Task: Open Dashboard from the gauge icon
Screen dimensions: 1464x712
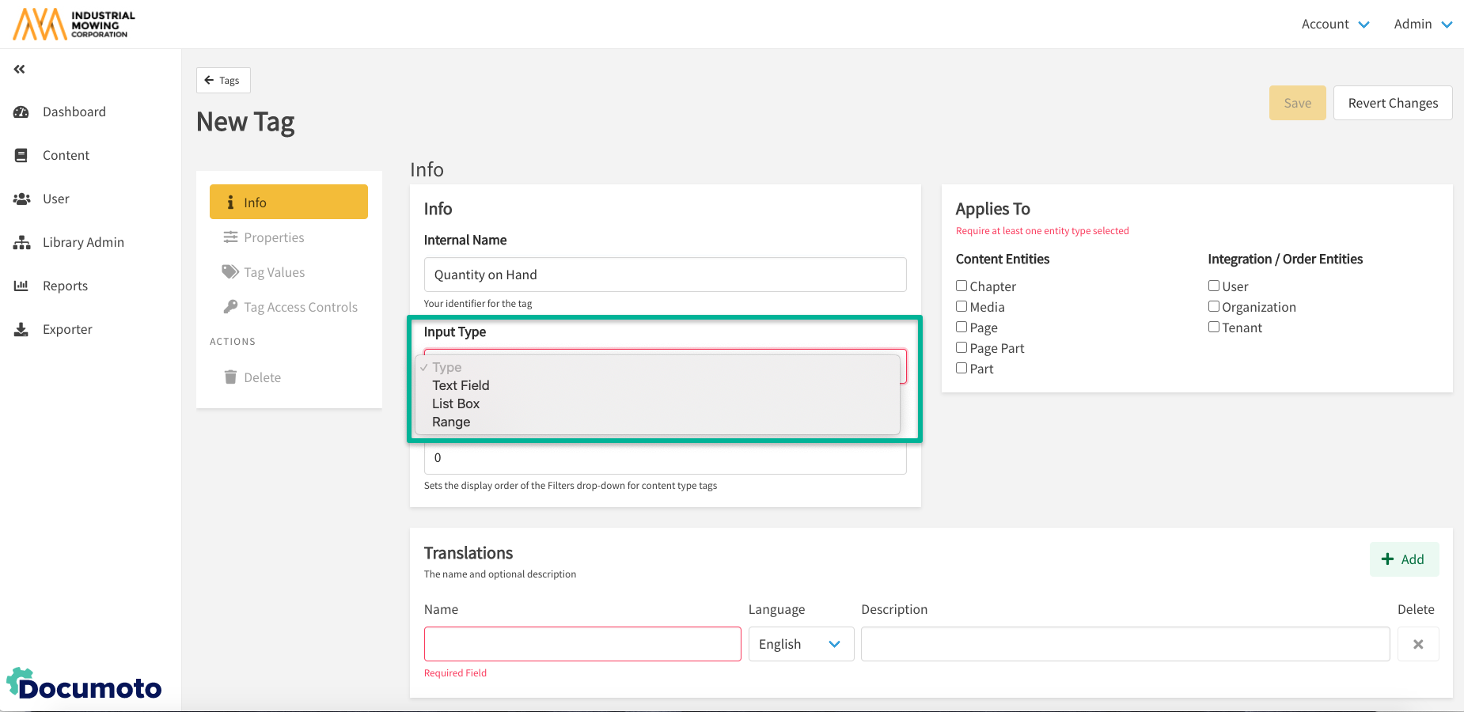Action: [x=21, y=112]
